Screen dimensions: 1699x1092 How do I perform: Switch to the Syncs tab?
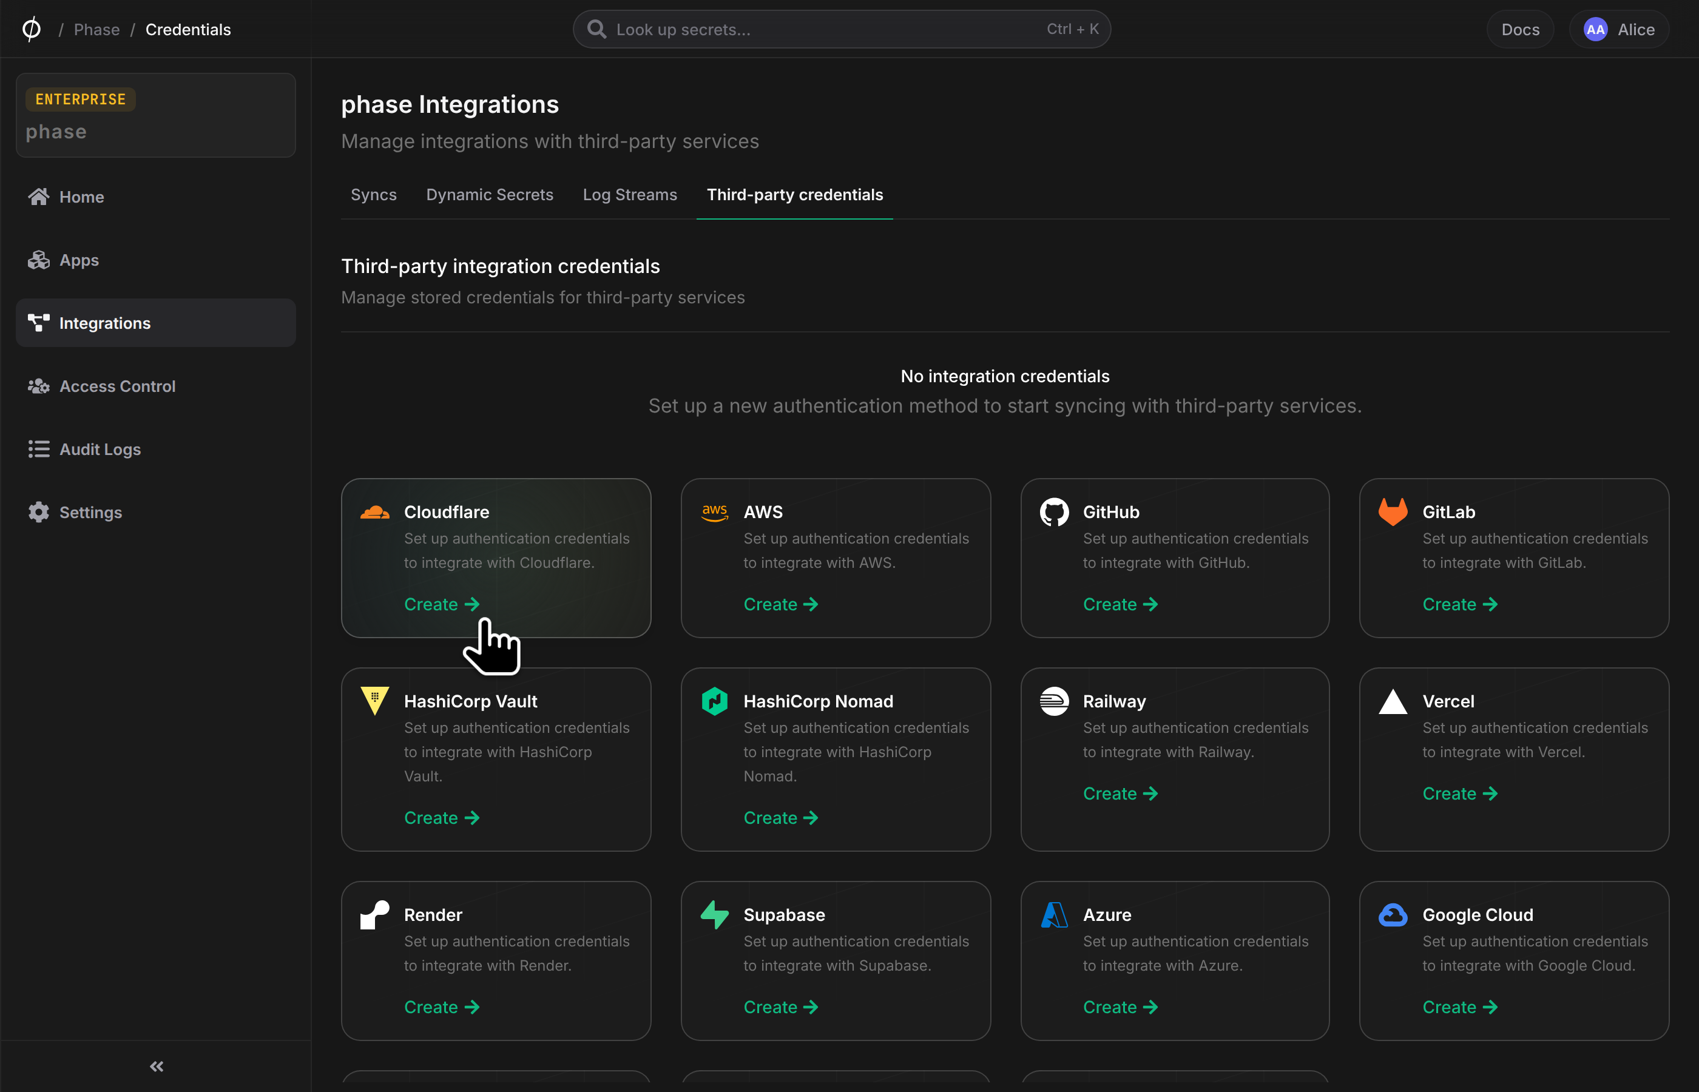[374, 194]
